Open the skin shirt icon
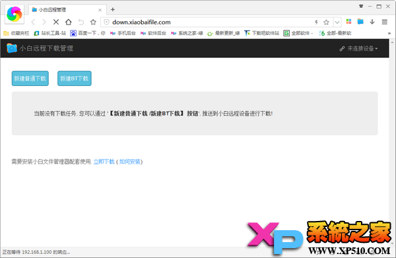Image resolution: width=396 pixels, height=258 pixels. pos(361,7)
